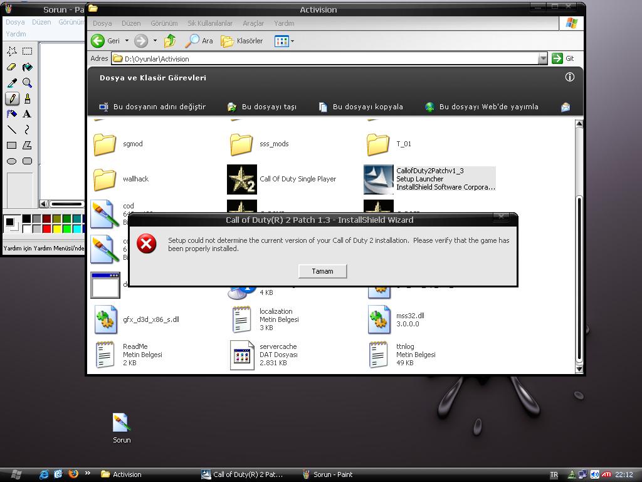Select the servercache DAT file
Screen dimensions: 642x482
pyautogui.click(x=264, y=355)
